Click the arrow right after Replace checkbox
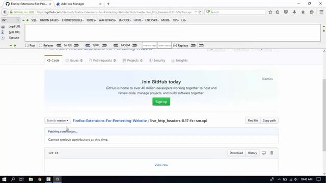 [193, 45]
